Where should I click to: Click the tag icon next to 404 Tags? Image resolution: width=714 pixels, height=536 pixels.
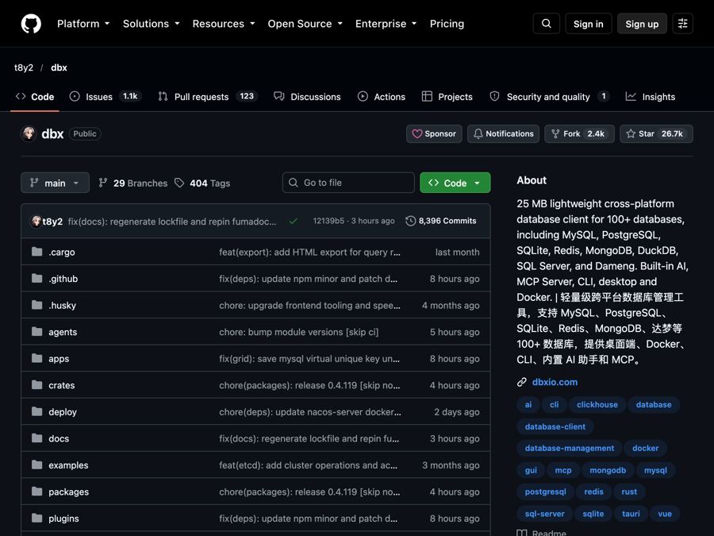pyautogui.click(x=179, y=183)
